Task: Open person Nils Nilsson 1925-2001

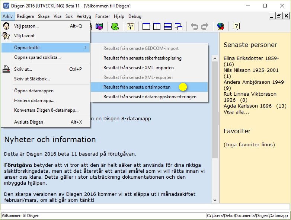Action: pos(251,73)
